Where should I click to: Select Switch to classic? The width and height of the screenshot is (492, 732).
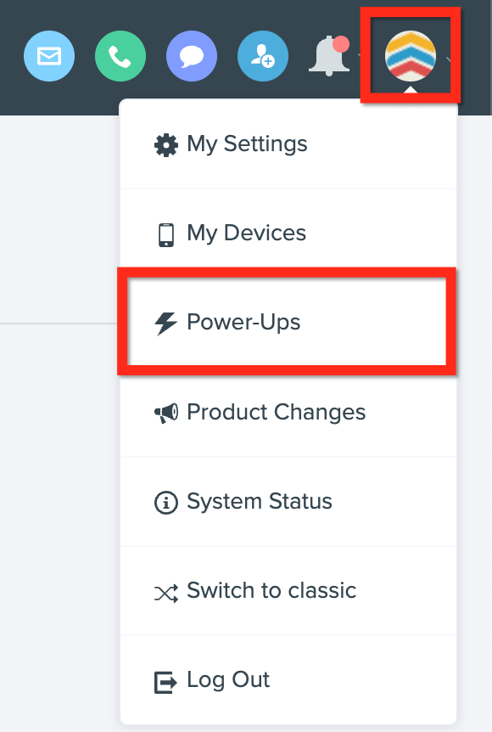coord(288,590)
